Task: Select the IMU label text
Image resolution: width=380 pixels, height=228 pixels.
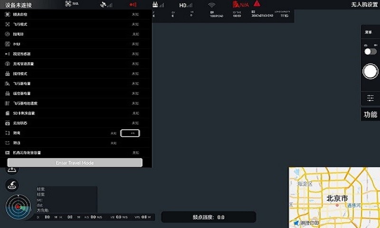Action: (17, 44)
